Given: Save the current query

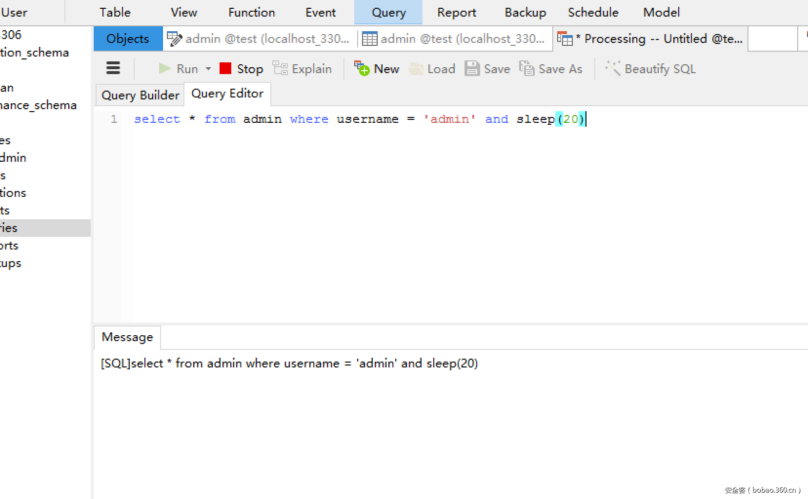Looking at the screenshot, I should [x=487, y=69].
